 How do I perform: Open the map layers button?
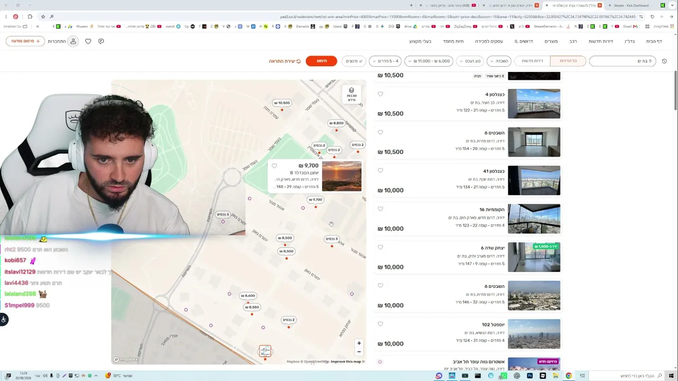click(351, 94)
